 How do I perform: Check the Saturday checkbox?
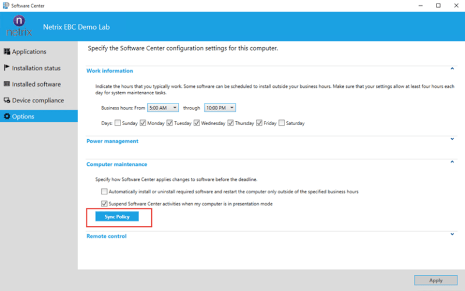point(282,123)
